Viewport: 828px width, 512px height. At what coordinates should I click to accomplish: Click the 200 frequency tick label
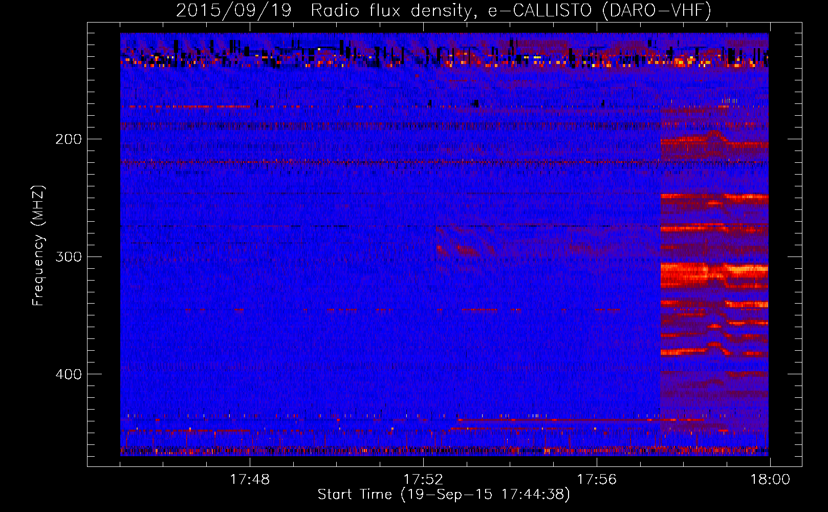pos(68,139)
